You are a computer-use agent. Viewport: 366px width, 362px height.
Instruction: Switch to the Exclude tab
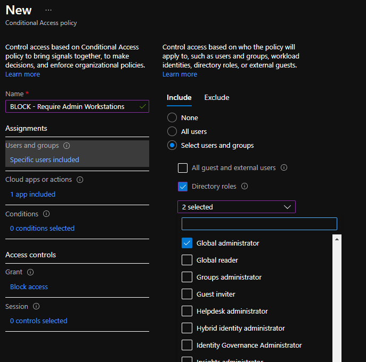point(217,97)
